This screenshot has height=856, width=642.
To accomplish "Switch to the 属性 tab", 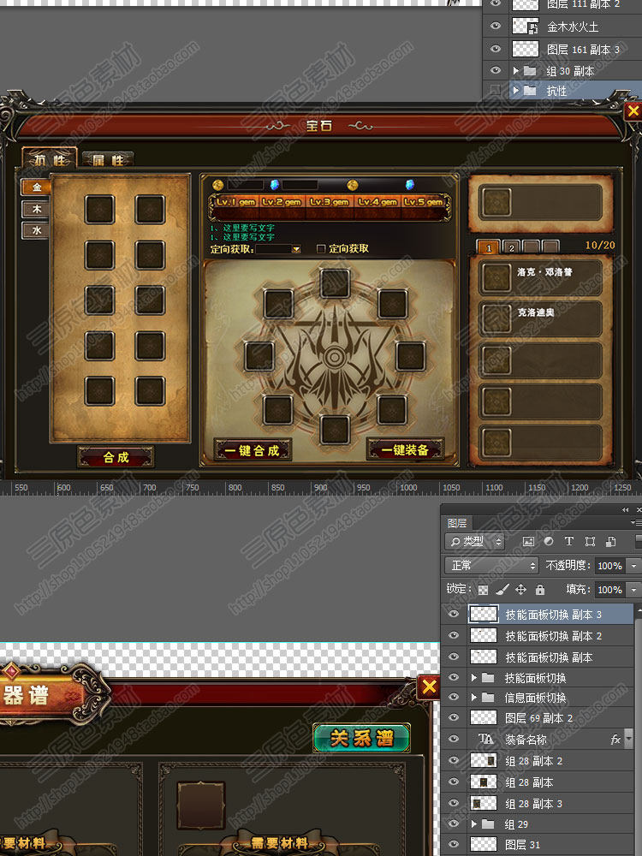I will point(108,160).
